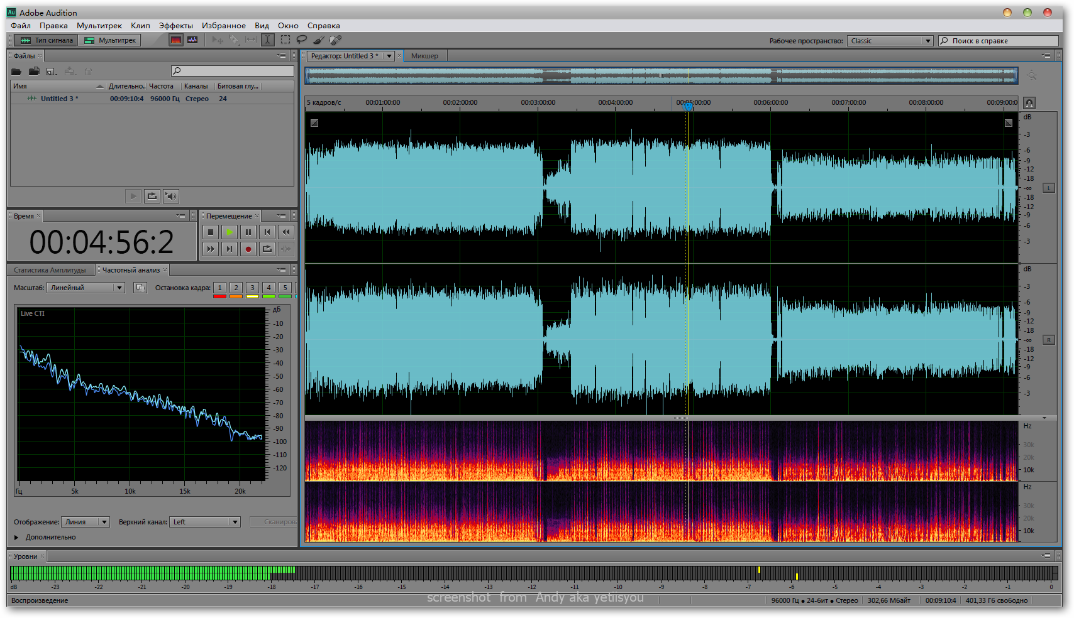Open the Отображение Линия dropdown
Screen dimensions: 1074x618
pos(86,522)
